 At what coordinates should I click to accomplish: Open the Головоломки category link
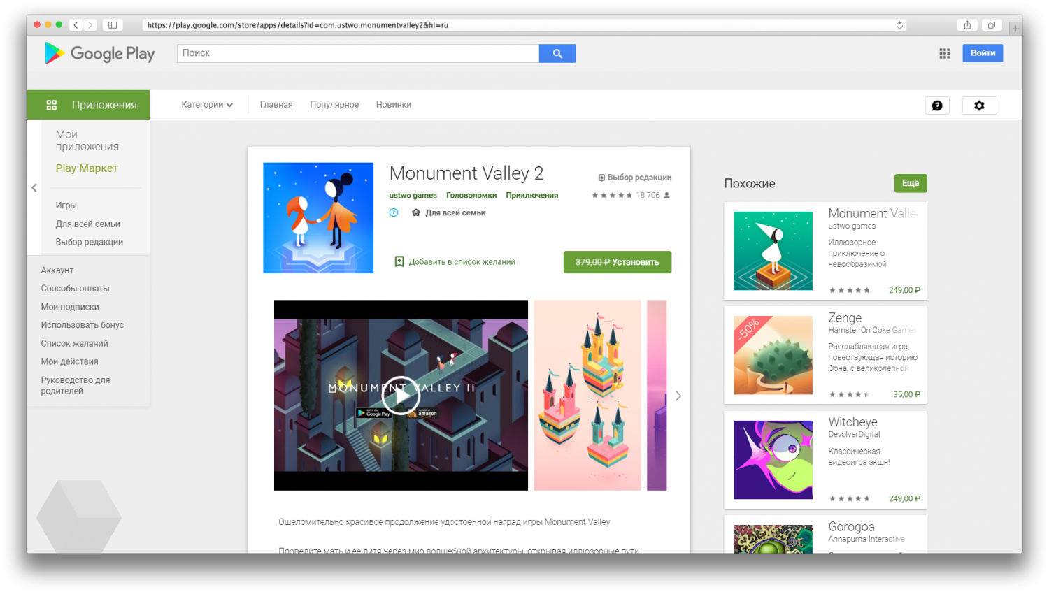point(471,196)
